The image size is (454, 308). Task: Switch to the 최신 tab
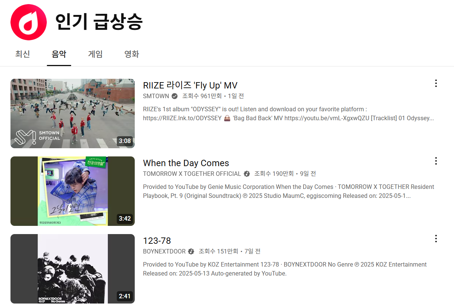coord(22,54)
